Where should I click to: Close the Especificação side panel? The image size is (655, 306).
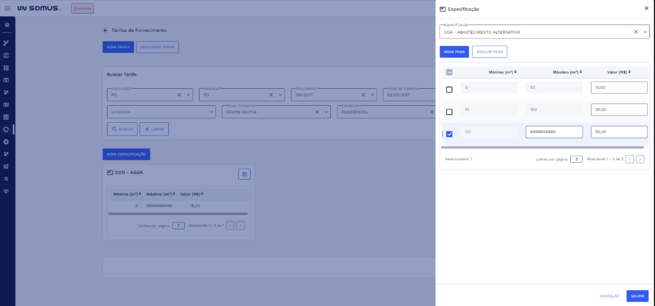646,9
